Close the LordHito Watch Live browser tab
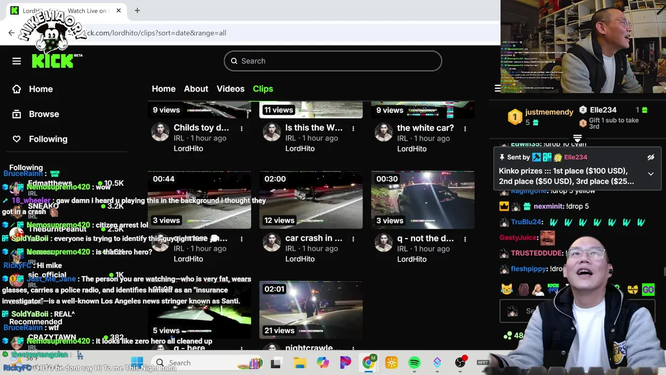 (119, 10)
